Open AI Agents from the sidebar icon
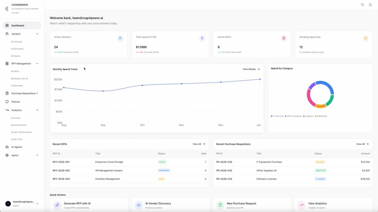Viewport: 378px width, 212px height. (x=7, y=147)
